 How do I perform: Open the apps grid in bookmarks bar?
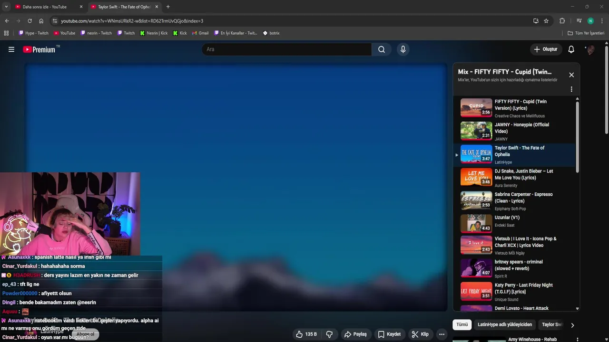click(x=6, y=33)
